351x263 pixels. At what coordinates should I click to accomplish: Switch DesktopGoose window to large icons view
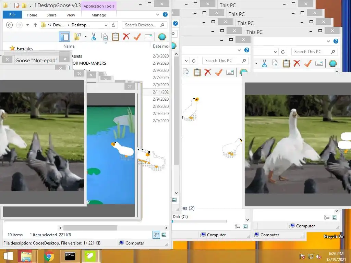(x=164, y=235)
